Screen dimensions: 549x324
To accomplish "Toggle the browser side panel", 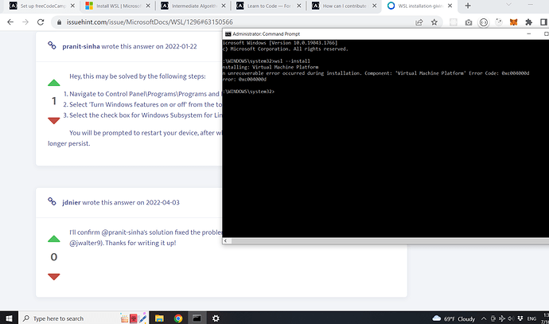I will (x=543, y=22).
